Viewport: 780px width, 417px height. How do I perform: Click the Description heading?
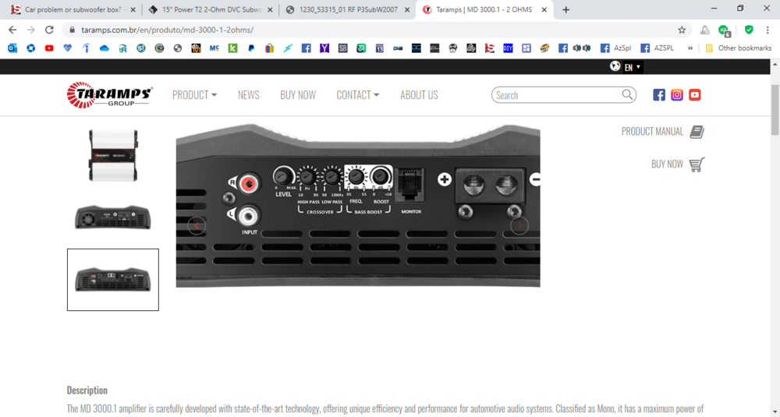[x=87, y=390]
